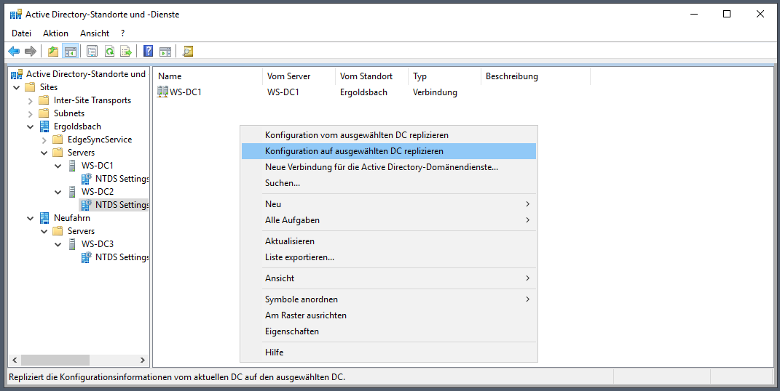This screenshot has height=391, width=780.
Task: Collapse the WS-DC1 server node
Action: (58, 166)
